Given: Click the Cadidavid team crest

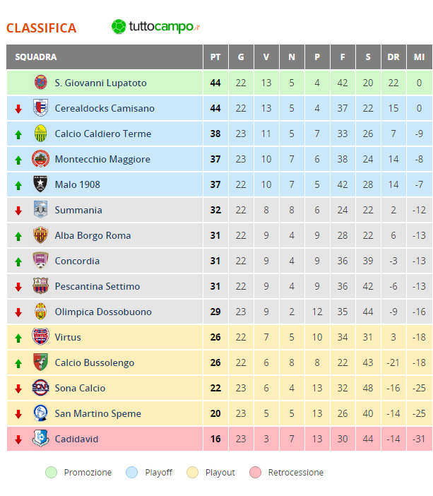Looking at the screenshot, I should [x=40, y=439].
